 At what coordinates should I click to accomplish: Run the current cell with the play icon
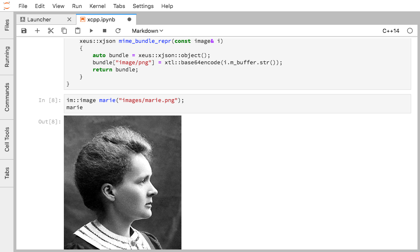[91, 30]
